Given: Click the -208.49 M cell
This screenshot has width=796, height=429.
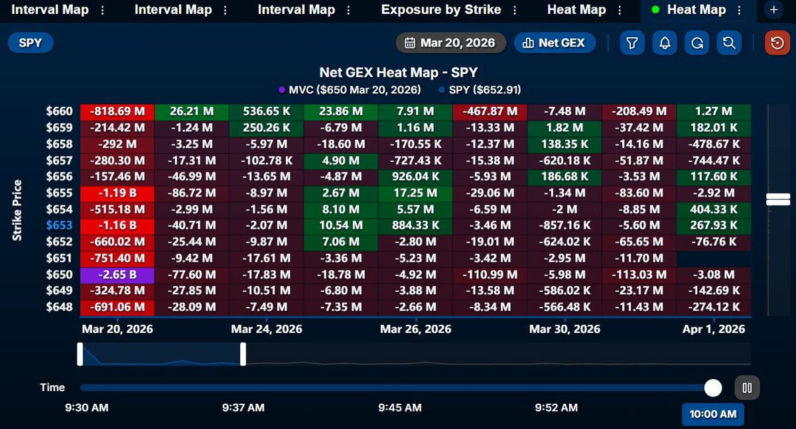Looking at the screenshot, I should (639, 111).
